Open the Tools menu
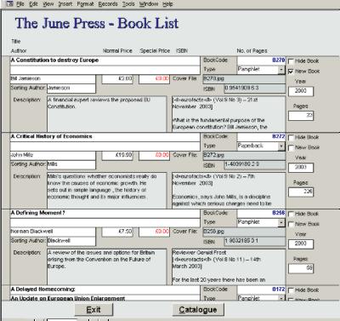This screenshot has width=340, height=321. pyautogui.click(x=128, y=4)
